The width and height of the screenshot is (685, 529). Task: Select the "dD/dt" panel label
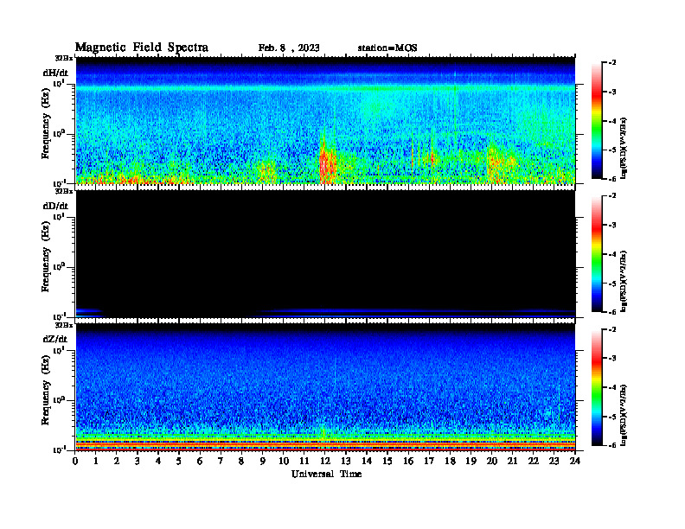[x=55, y=206]
